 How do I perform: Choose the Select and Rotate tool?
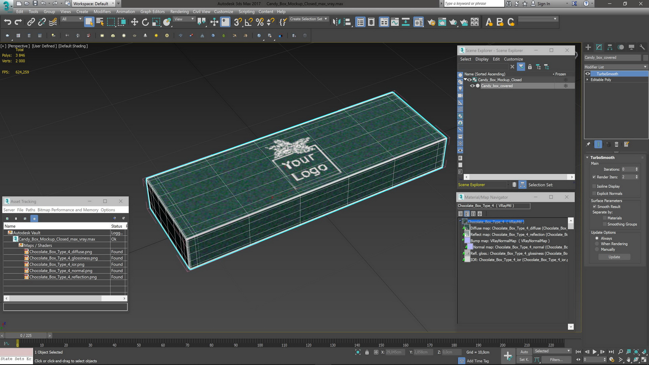tap(145, 22)
